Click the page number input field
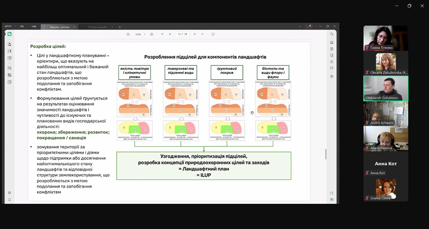This screenshot has width=429, height=229. point(180,34)
